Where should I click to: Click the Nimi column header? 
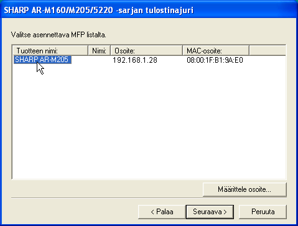[x=99, y=51]
